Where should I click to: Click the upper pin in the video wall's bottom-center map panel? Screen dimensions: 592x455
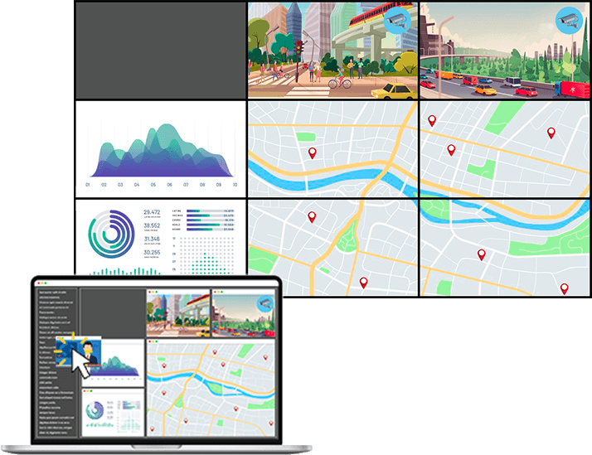click(312, 217)
